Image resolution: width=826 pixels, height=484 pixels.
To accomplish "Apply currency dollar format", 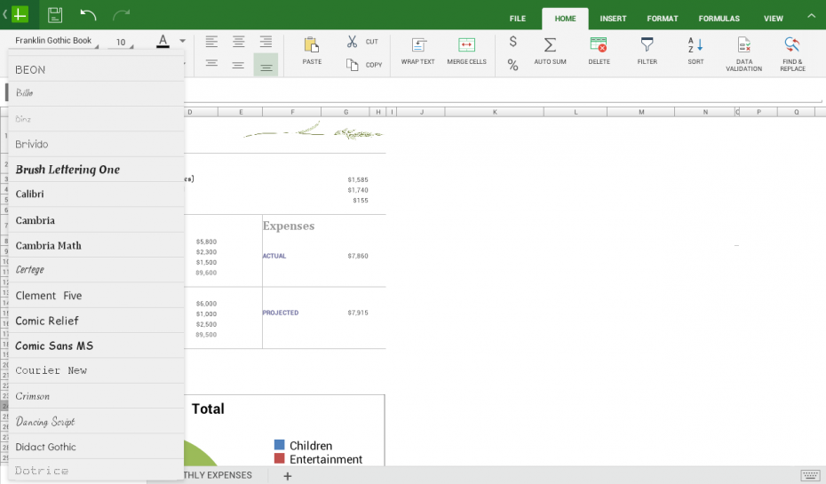I will (x=512, y=42).
